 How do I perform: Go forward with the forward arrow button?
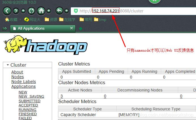tap(16, 11)
